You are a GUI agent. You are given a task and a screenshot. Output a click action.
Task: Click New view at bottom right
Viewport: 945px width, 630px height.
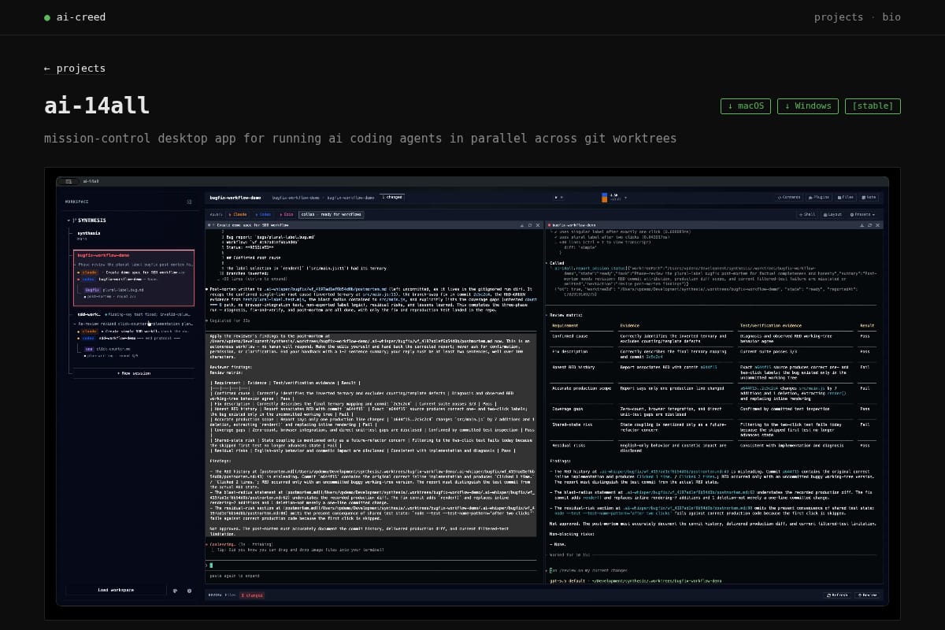click(866, 595)
